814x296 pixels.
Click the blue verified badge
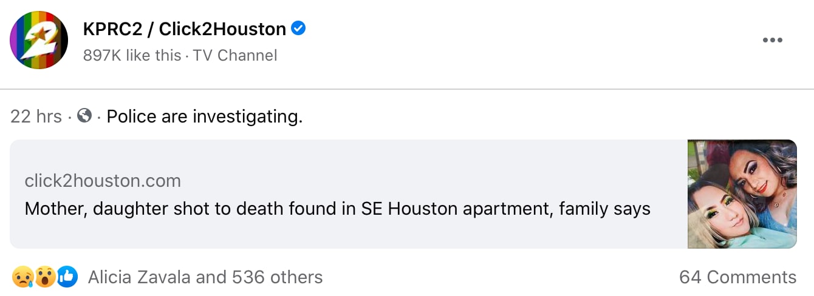(x=298, y=28)
